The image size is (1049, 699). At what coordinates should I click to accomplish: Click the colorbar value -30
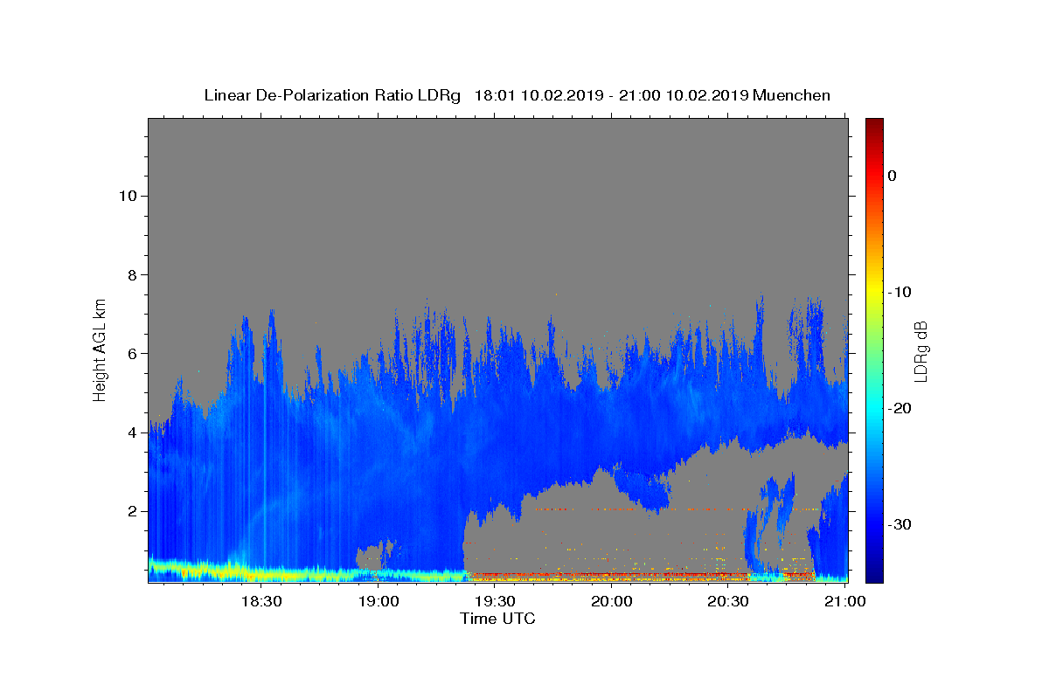(x=900, y=524)
